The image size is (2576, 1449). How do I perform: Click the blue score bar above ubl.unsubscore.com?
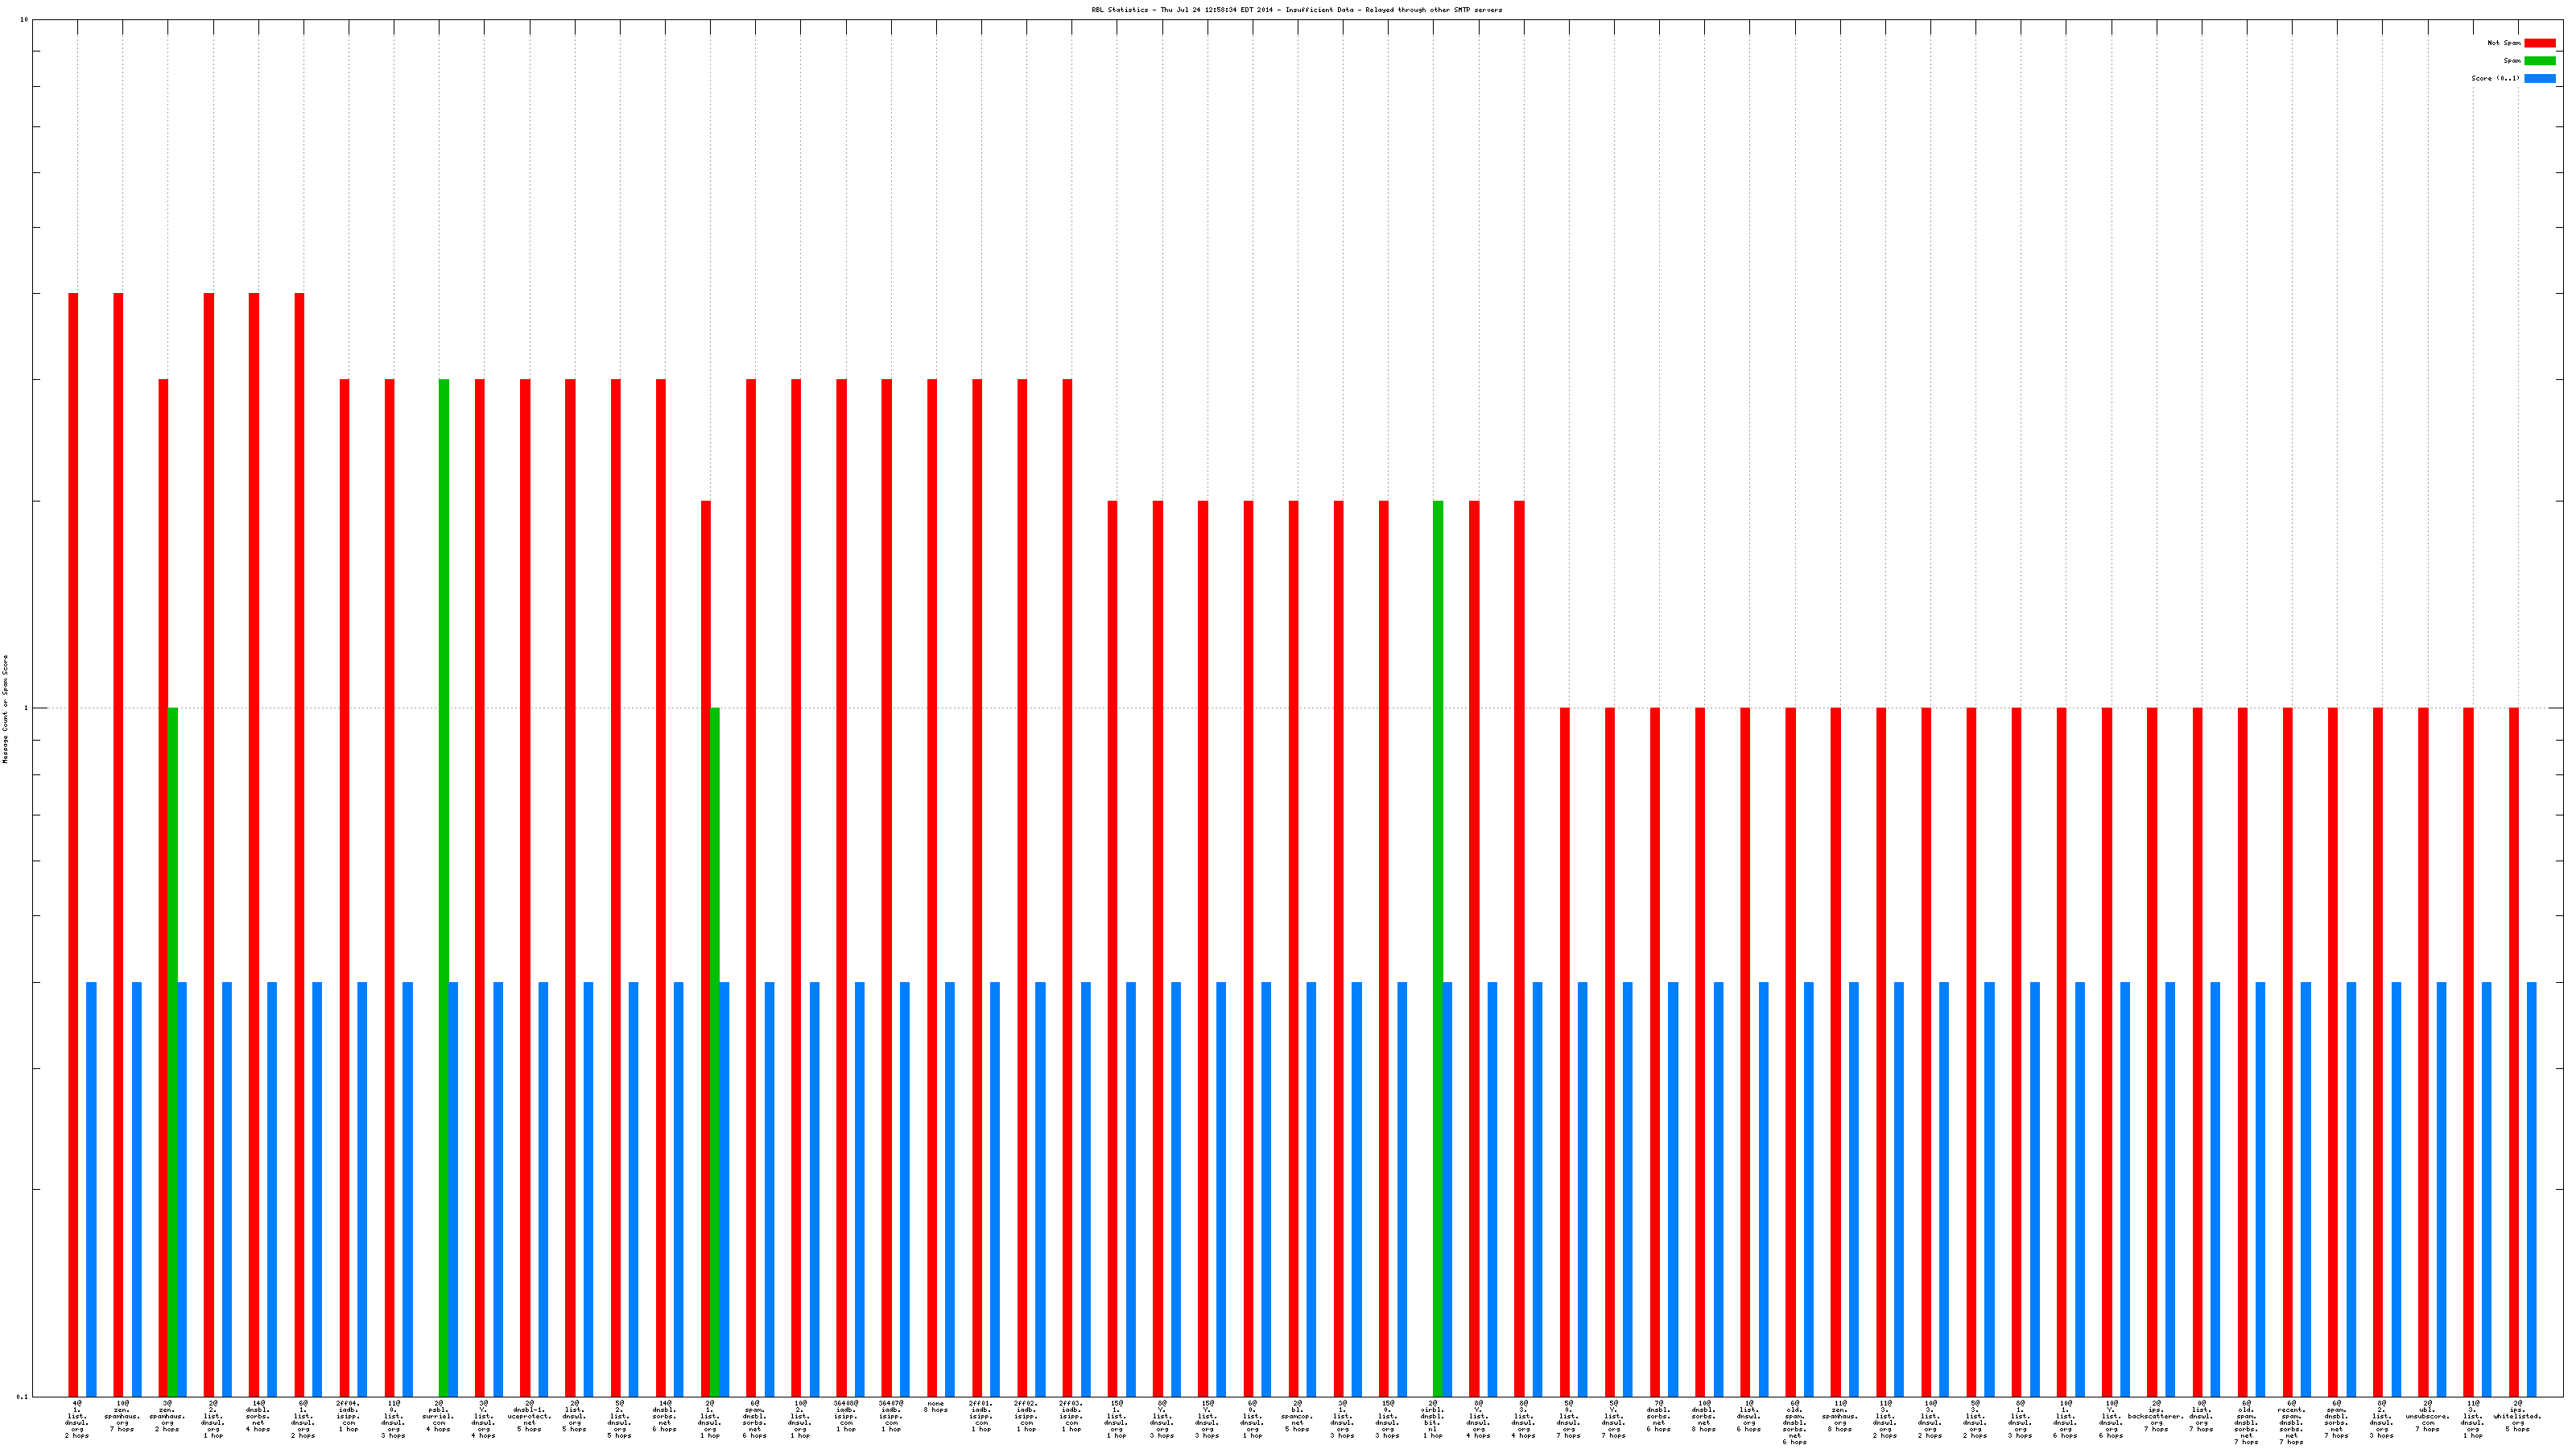(2441, 1190)
